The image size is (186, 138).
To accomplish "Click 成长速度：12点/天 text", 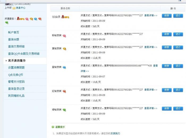I will pyautogui.click(x=91, y=58).
